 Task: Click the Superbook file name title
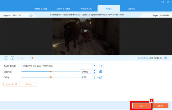click(87, 15)
